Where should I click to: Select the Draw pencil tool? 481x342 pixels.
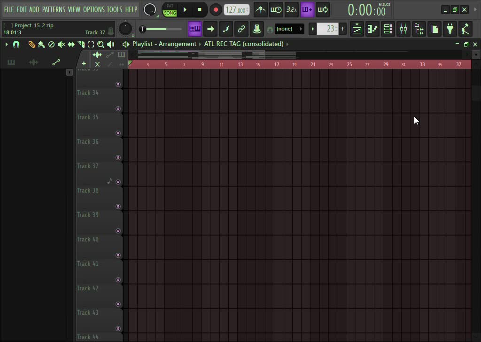(31, 44)
